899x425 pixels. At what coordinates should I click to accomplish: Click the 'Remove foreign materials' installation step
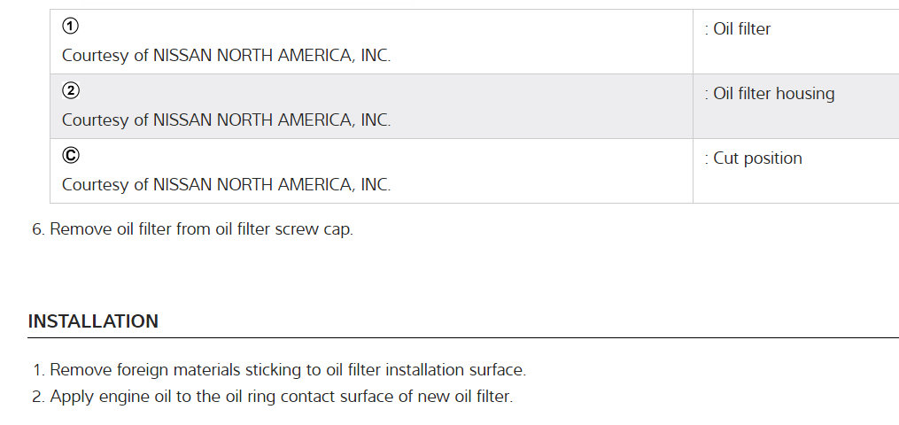point(287,370)
